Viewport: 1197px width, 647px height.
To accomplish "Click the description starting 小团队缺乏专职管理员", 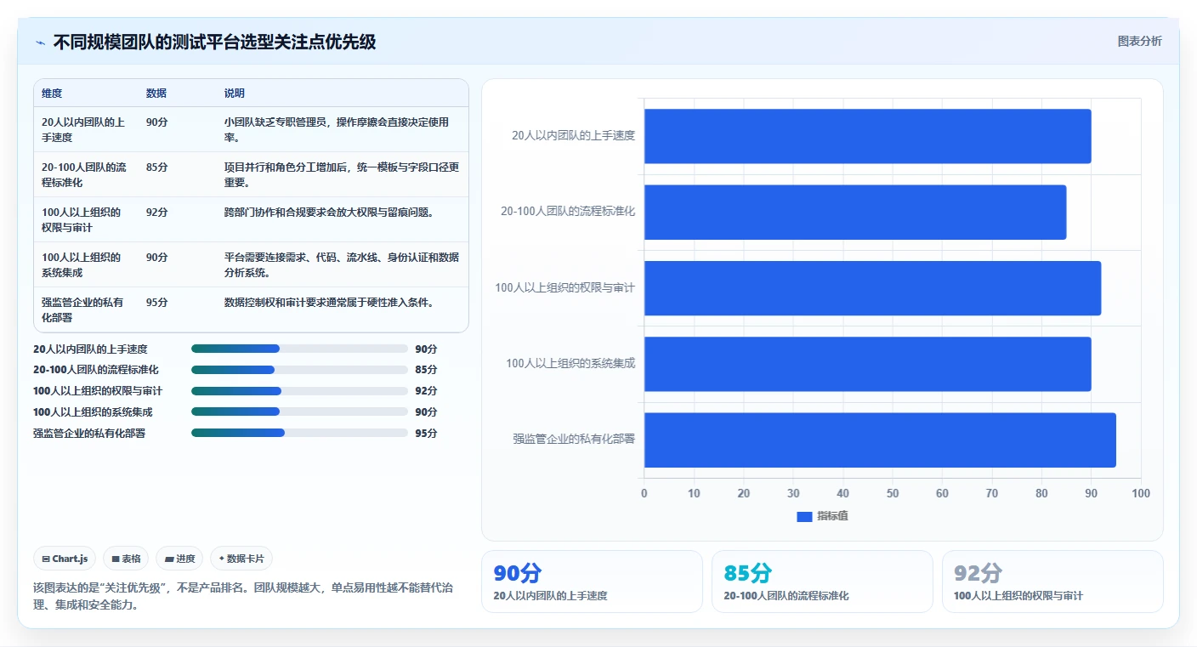I will [x=337, y=129].
